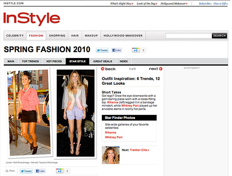Open Whitney Port under Star Finder Photos
This screenshot has height=176, width=232.
click(114, 137)
